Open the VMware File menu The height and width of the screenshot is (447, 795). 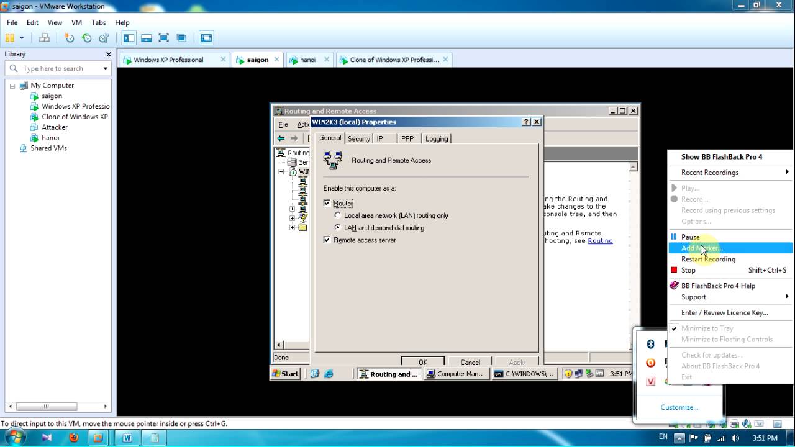tap(12, 22)
